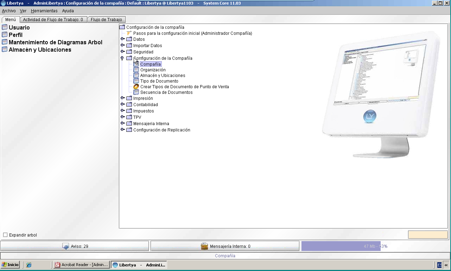Expand the Importar Datos node
The width and height of the screenshot is (451, 271).
click(122, 45)
